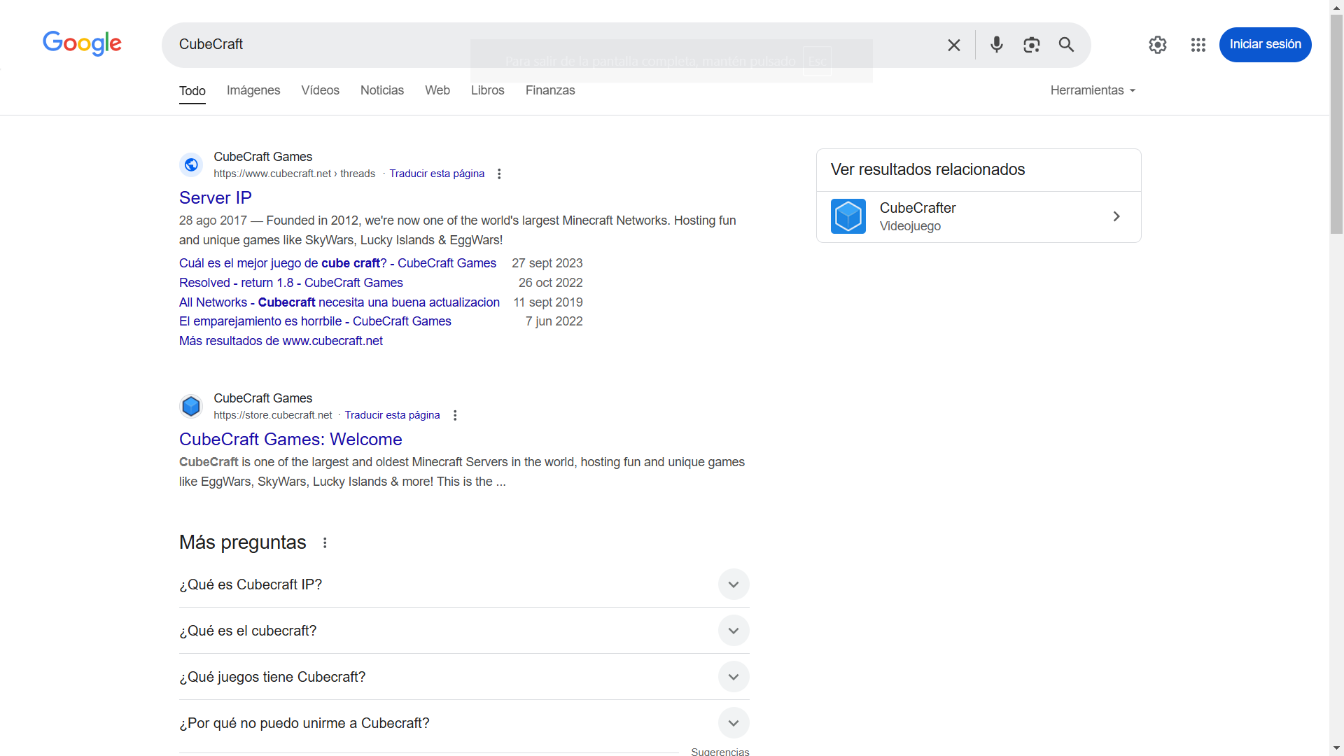The height and width of the screenshot is (756, 1344).
Task: Expand '¿Qué es Cubecraft IP?' question
Action: tap(464, 584)
